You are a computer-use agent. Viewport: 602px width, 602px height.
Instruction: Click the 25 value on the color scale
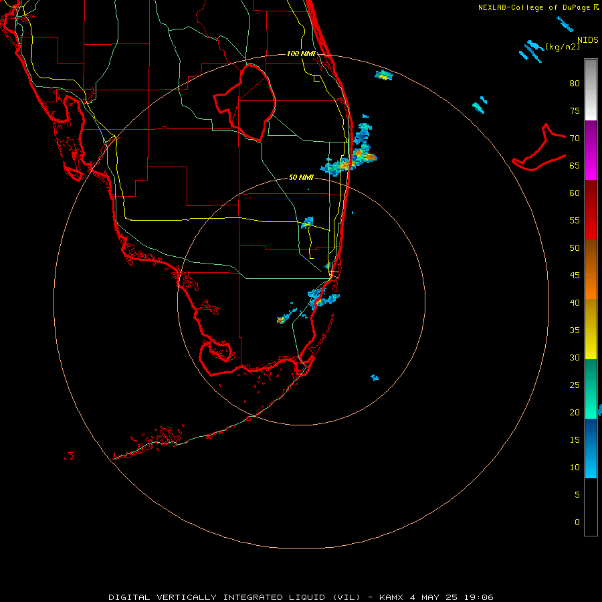pyautogui.click(x=575, y=385)
